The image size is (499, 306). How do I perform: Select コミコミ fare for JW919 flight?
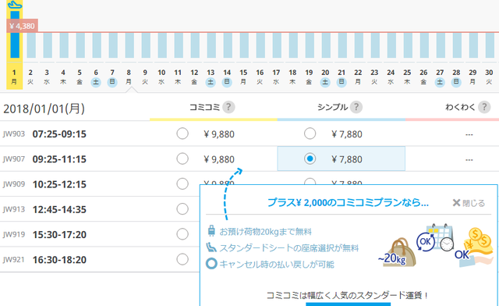pyautogui.click(x=182, y=234)
